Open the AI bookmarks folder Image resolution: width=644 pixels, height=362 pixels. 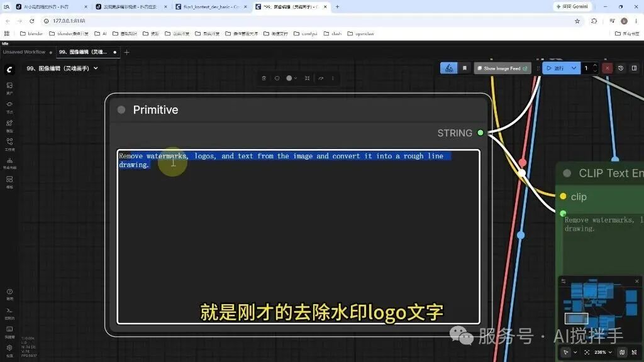click(101, 34)
